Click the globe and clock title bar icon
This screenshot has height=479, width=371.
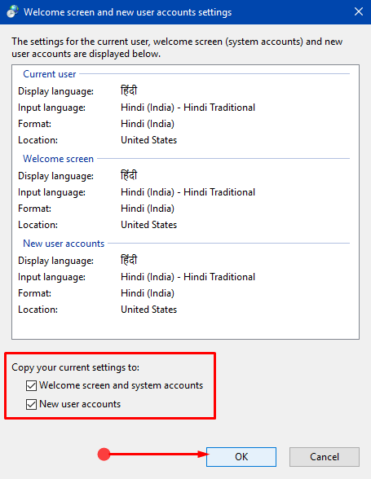coord(12,12)
